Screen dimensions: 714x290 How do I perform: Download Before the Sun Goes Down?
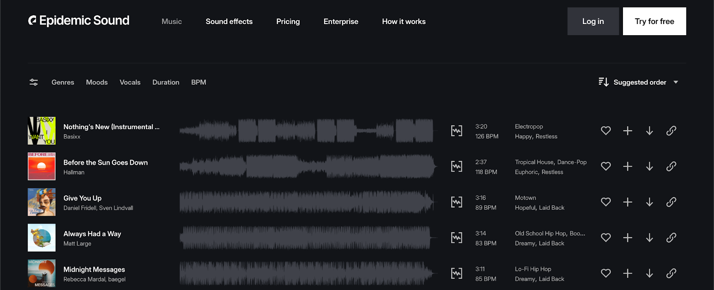click(649, 166)
